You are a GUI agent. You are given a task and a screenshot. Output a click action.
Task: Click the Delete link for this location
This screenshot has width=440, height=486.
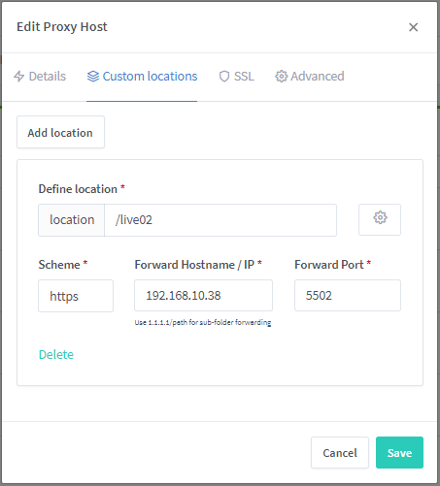coord(56,355)
